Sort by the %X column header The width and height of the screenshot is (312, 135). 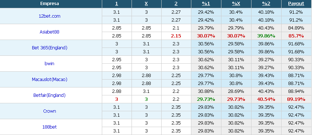pos(236,4)
